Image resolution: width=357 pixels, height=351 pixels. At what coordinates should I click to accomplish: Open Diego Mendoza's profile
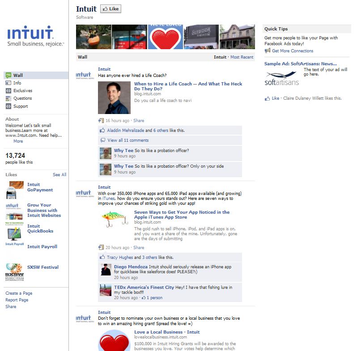point(131,267)
